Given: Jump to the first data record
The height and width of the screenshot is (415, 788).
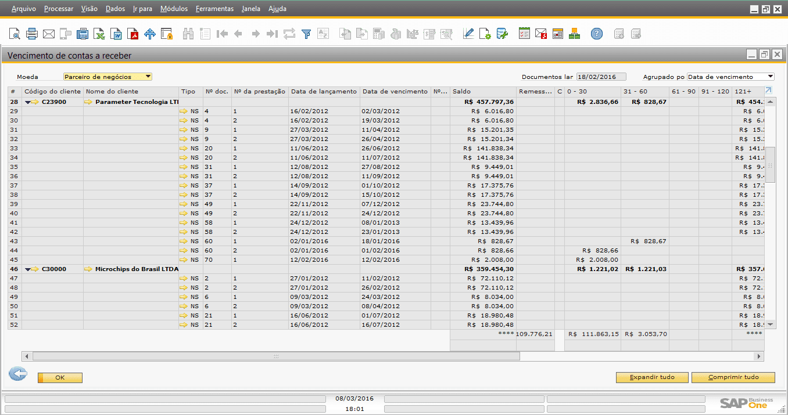Looking at the screenshot, I should click(x=221, y=34).
